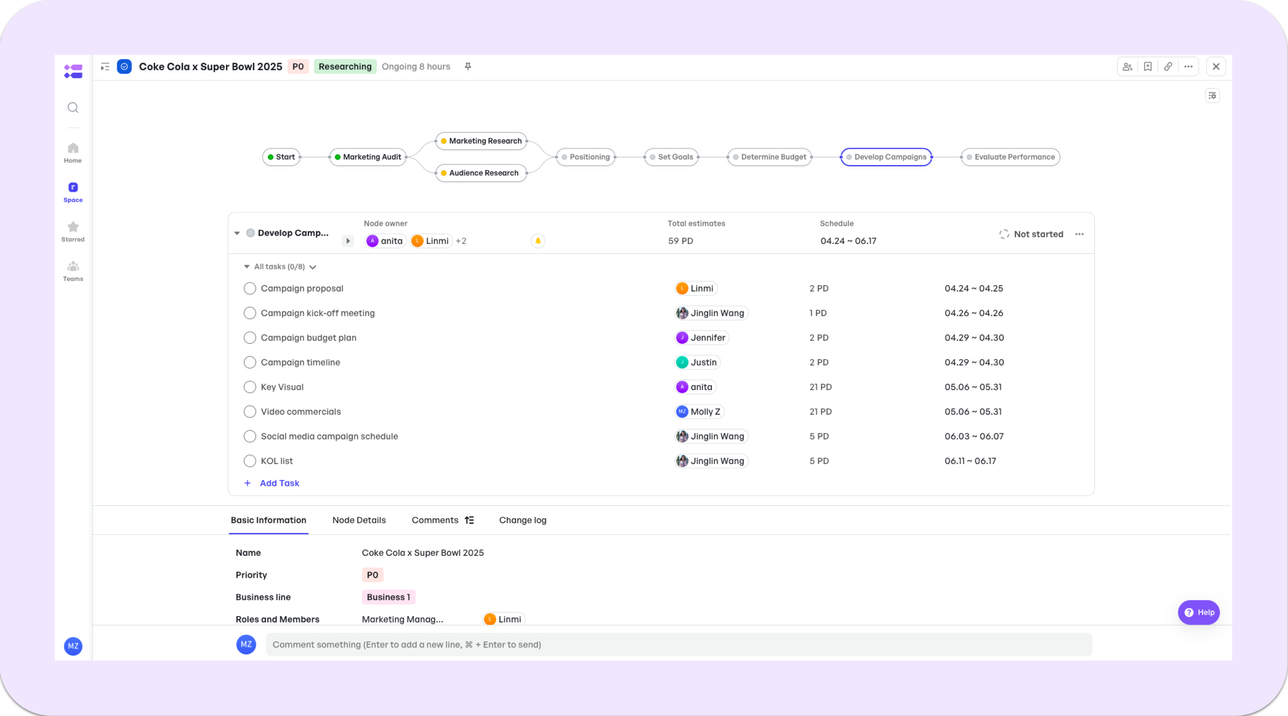The width and height of the screenshot is (1288, 716).
Task: Click the plus icon to add task
Action: [x=248, y=483]
